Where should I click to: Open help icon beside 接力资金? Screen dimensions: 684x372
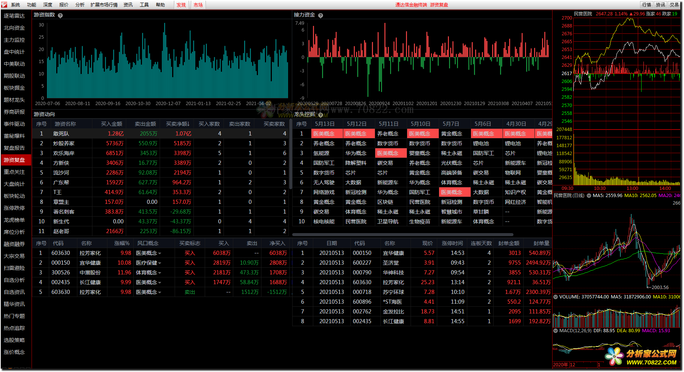(x=320, y=15)
